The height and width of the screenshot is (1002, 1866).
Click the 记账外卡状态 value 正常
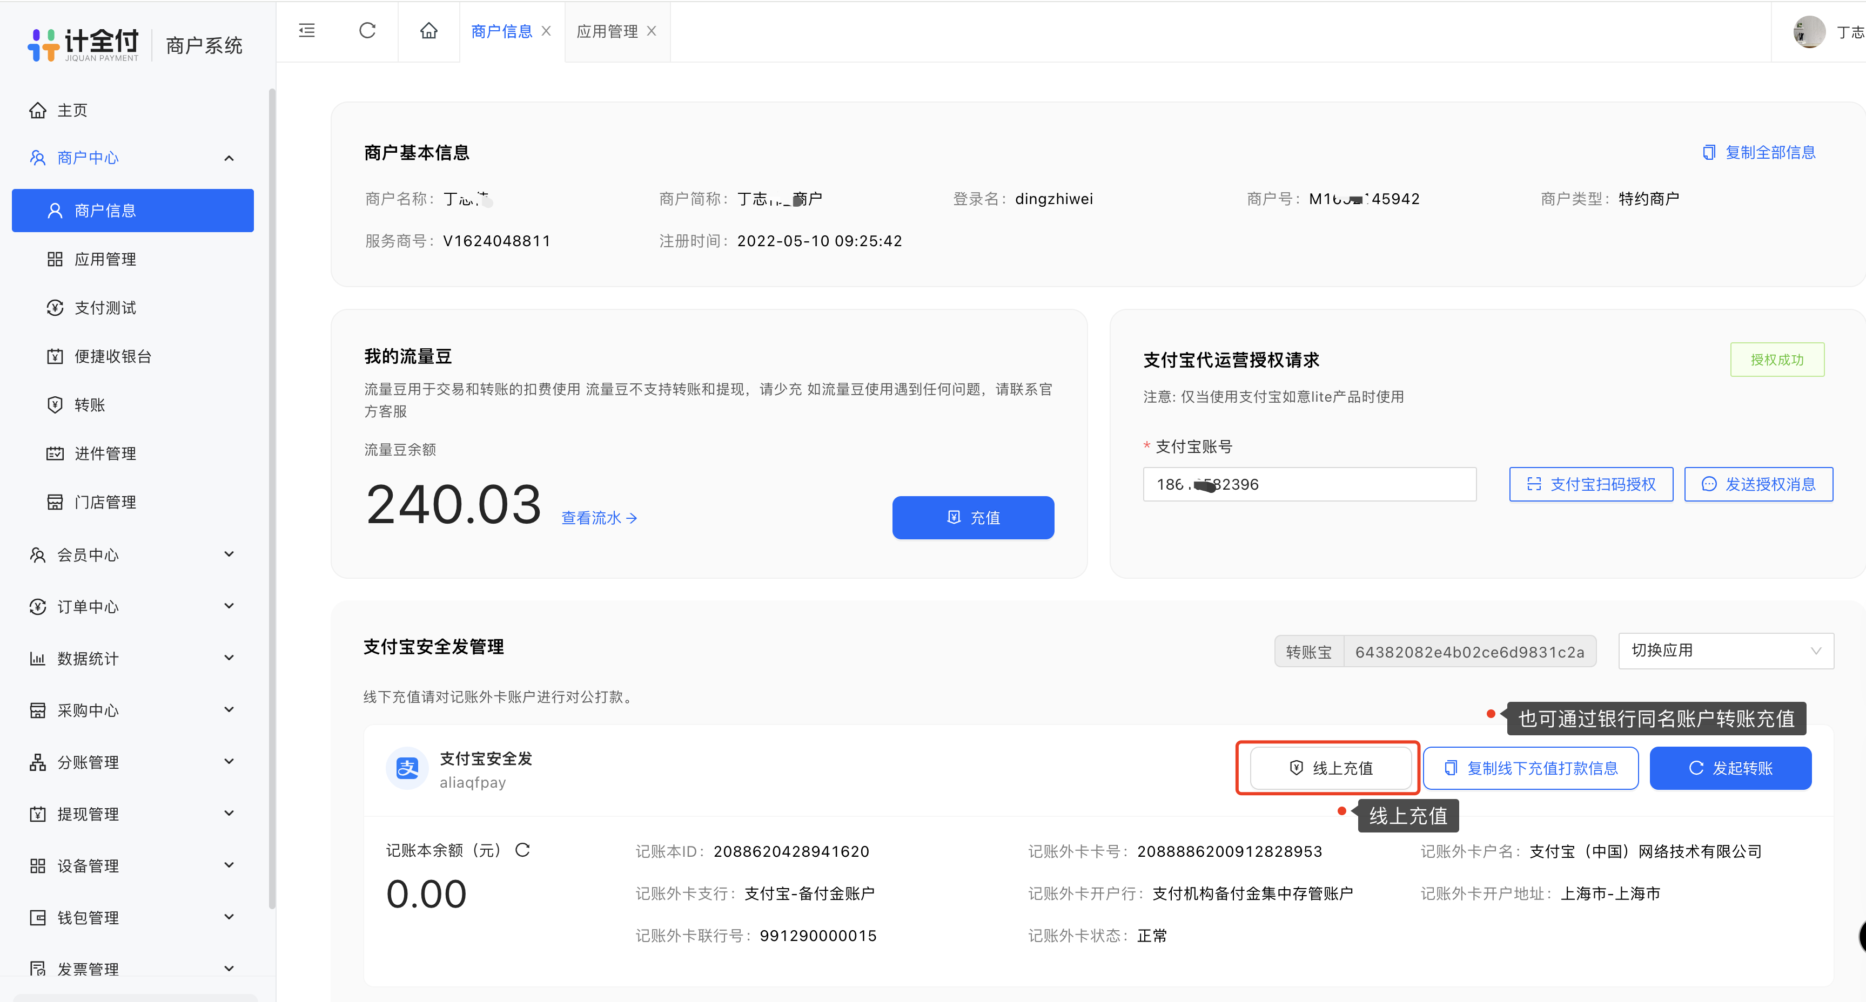click(1152, 936)
